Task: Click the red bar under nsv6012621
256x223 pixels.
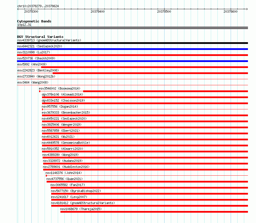Action: pyautogui.click(x=145, y=139)
